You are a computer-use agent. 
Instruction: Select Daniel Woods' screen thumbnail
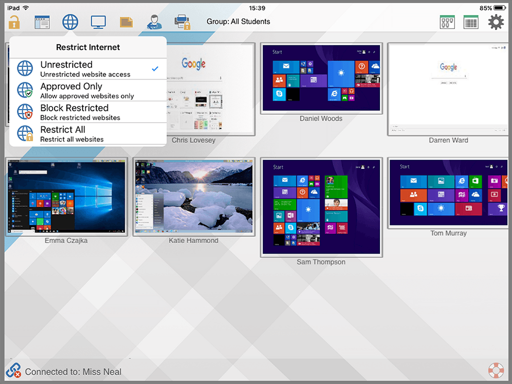pyautogui.click(x=321, y=78)
